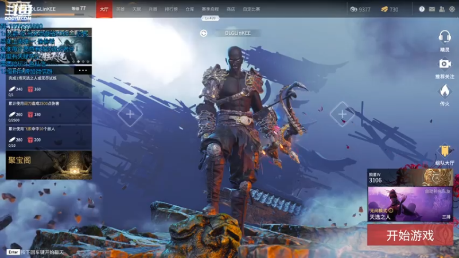The width and height of the screenshot is (459, 258).
Task: Open the 大厅 lobby tab
Action: (x=104, y=9)
